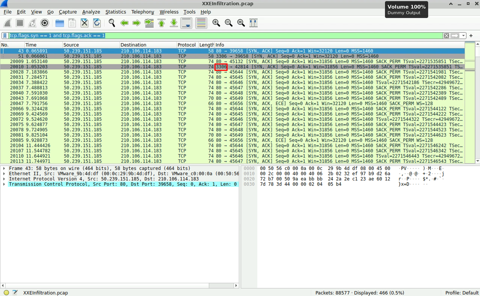480x296 pixels.
Task: Open the Wireless menu
Action: 169,12
